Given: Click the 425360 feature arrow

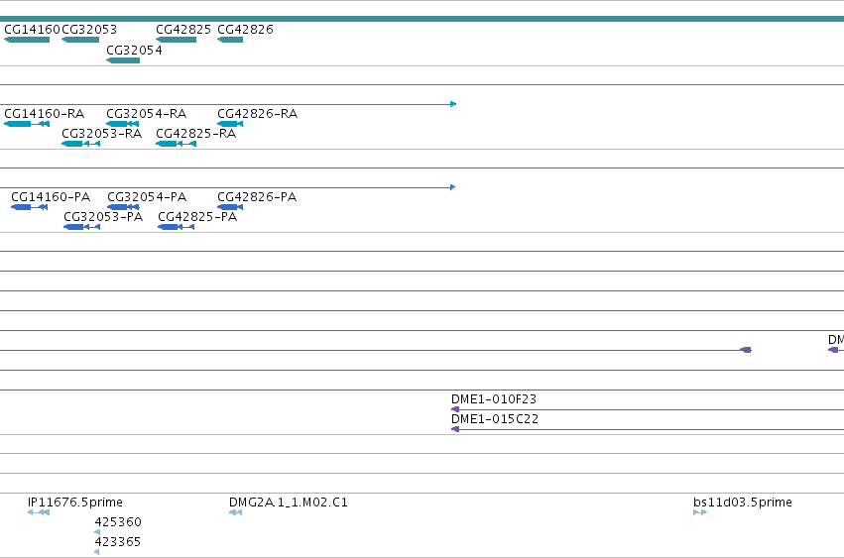Looking at the screenshot, I should pos(97,532).
